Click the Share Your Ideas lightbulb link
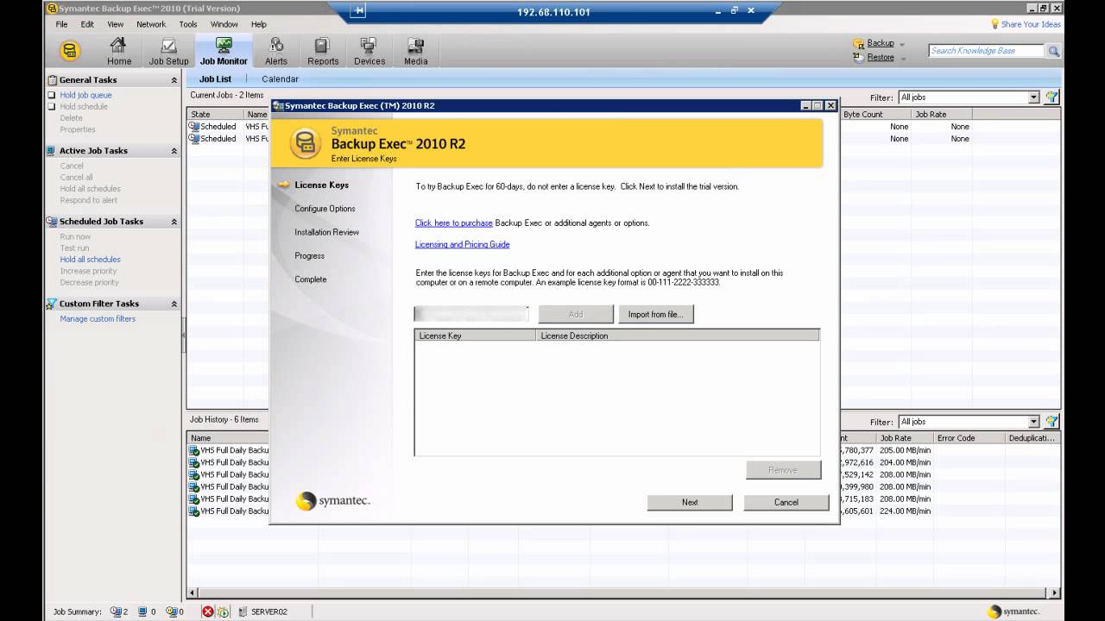Image resolution: width=1105 pixels, height=621 pixels. tap(1026, 24)
